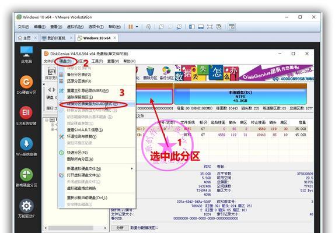
Task: Open VMware snapshot manager icon
Action: point(179,27)
